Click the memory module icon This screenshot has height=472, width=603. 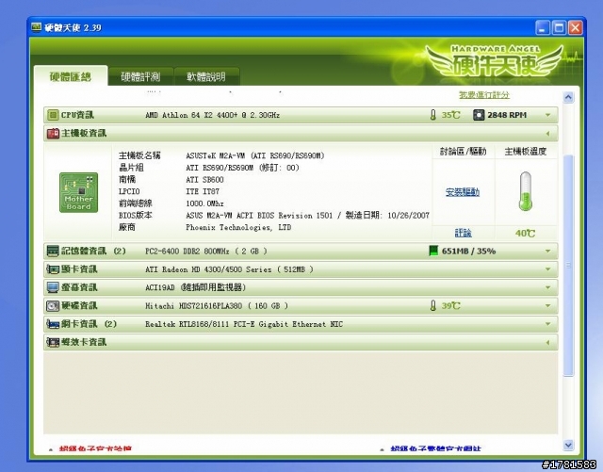(x=53, y=251)
